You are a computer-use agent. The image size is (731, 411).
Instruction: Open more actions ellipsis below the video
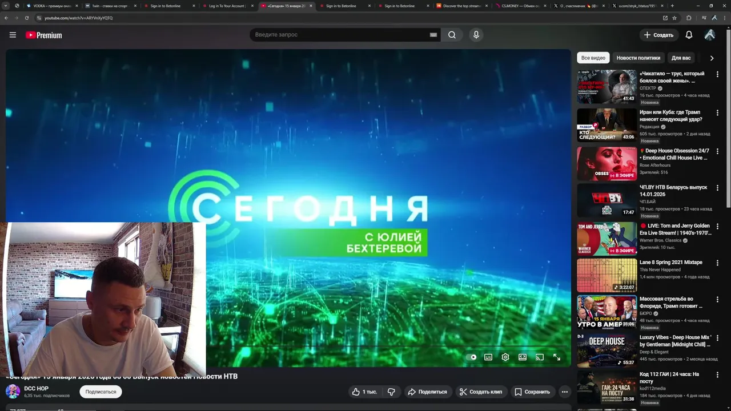[x=565, y=392]
